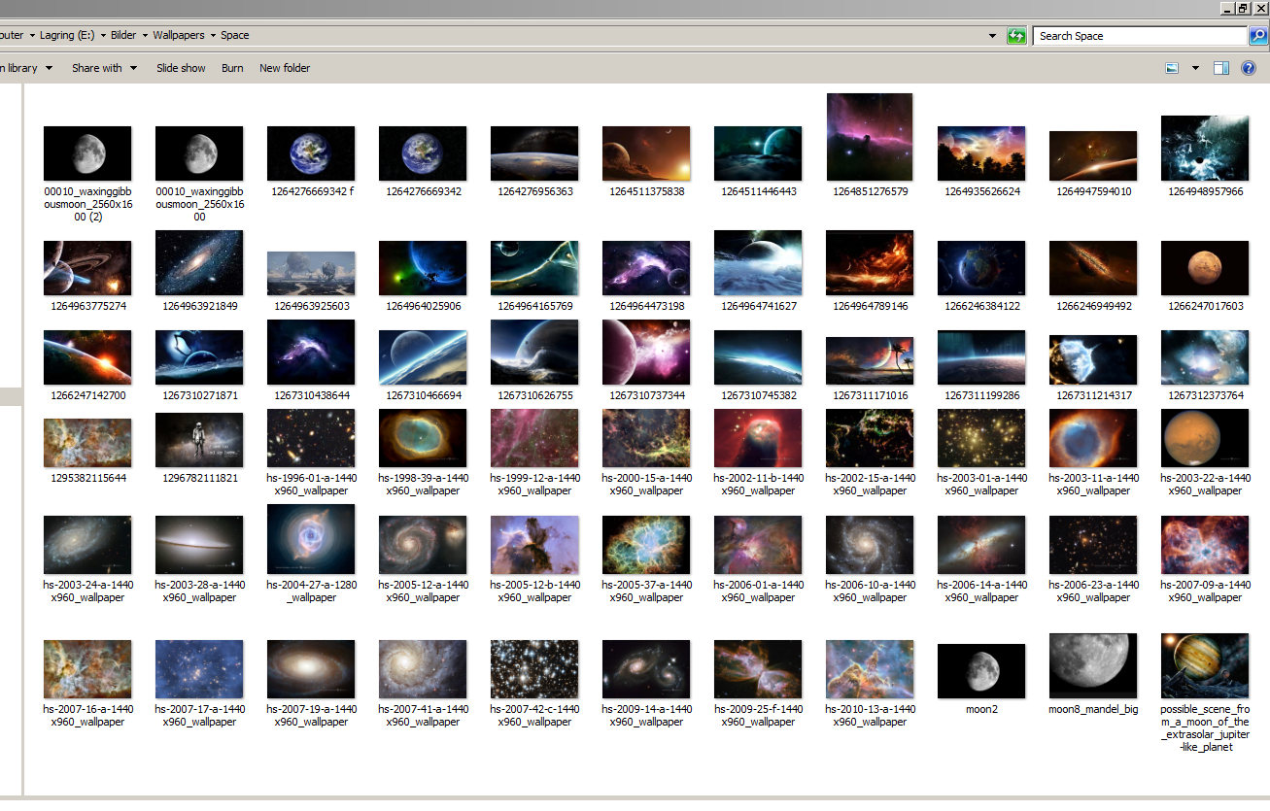
Task: Select the hs-2003-22-a Mars thumbnail
Action: (x=1205, y=438)
